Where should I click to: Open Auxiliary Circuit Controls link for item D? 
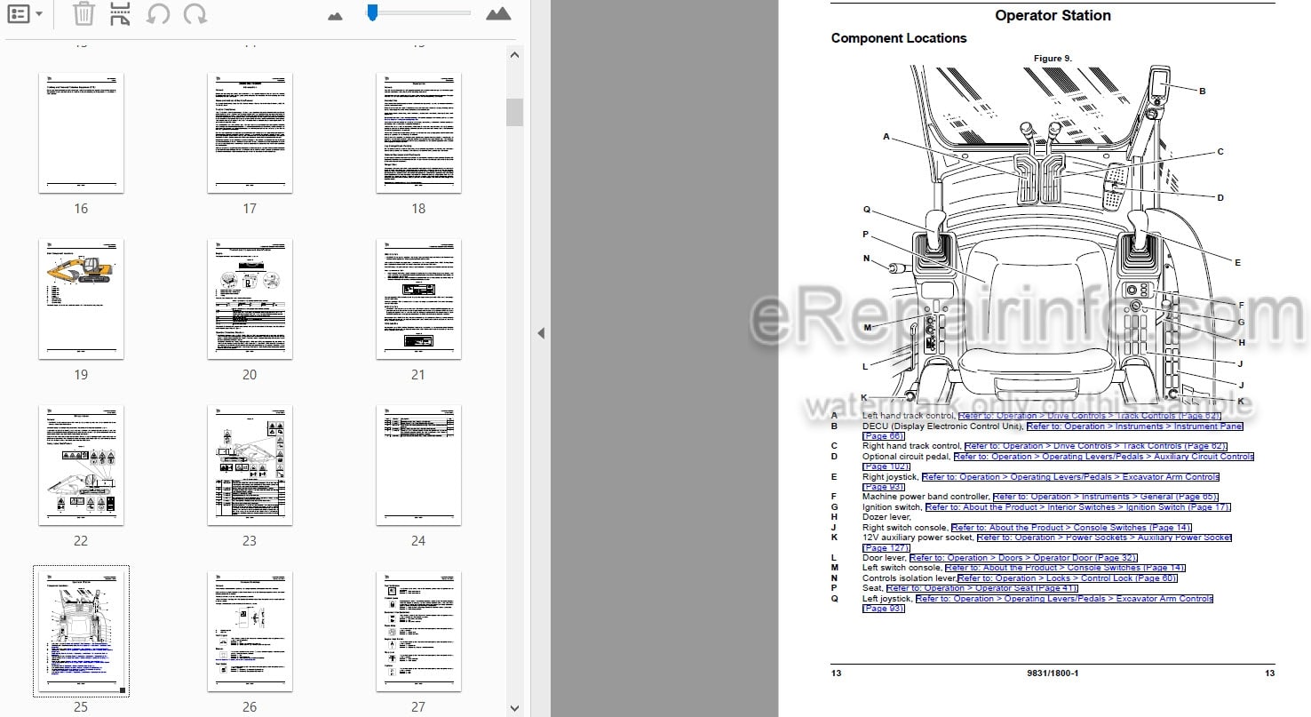pos(1104,457)
